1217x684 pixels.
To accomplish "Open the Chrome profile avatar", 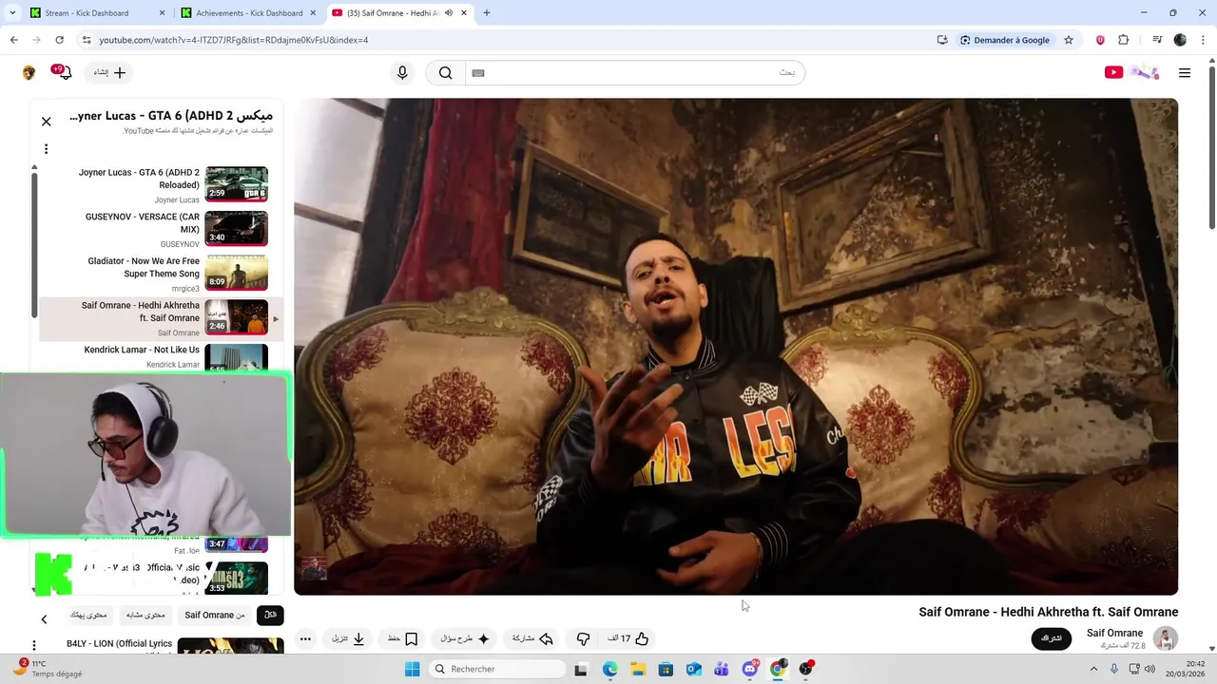I will point(1180,40).
